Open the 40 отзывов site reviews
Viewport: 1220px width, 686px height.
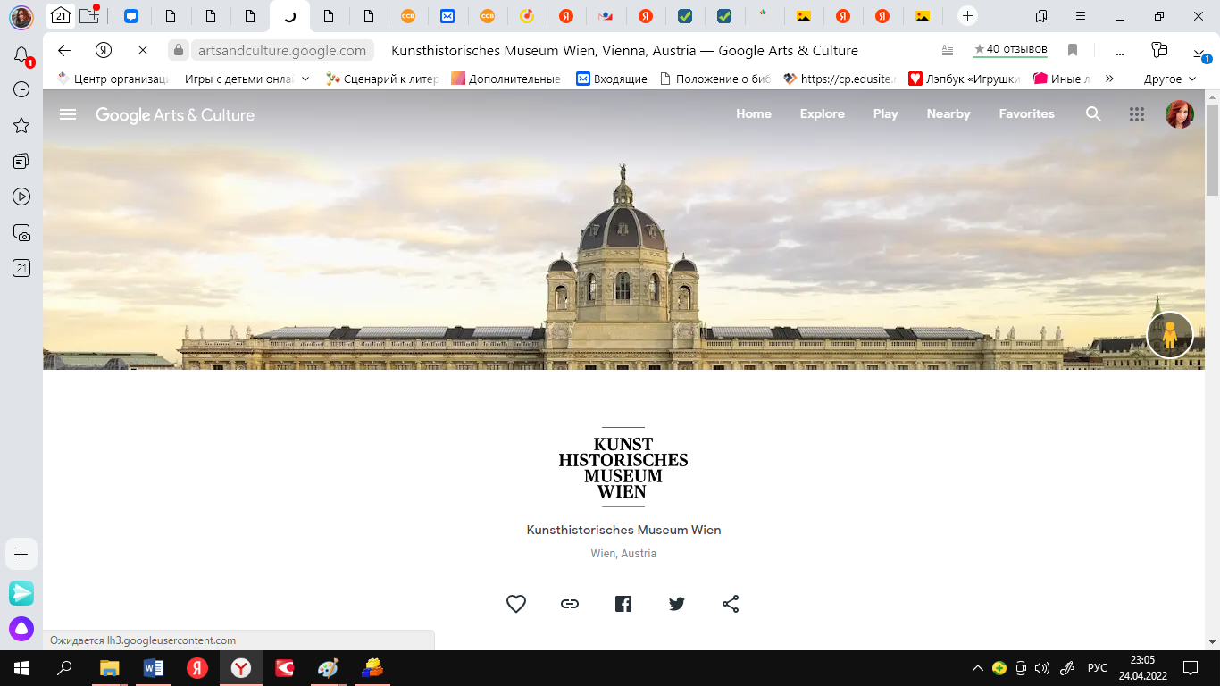[x=1010, y=49]
